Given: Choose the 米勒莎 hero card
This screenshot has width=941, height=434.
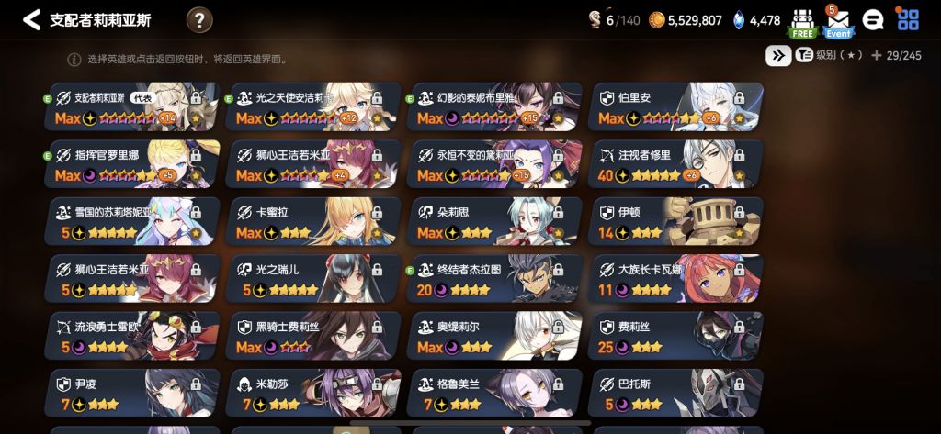Looking at the screenshot, I should coord(312,394).
